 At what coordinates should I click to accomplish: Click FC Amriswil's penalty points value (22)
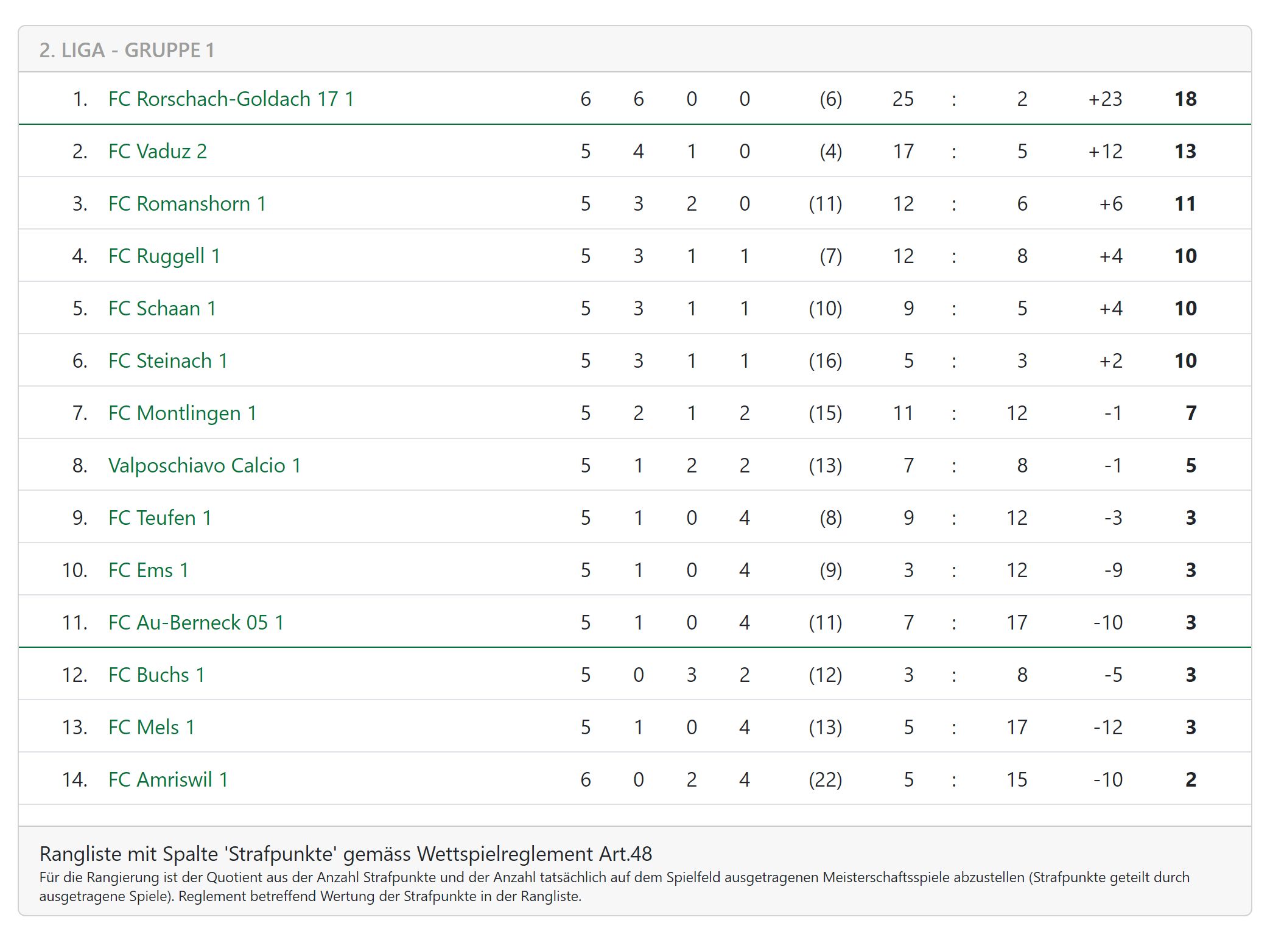point(825,779)
